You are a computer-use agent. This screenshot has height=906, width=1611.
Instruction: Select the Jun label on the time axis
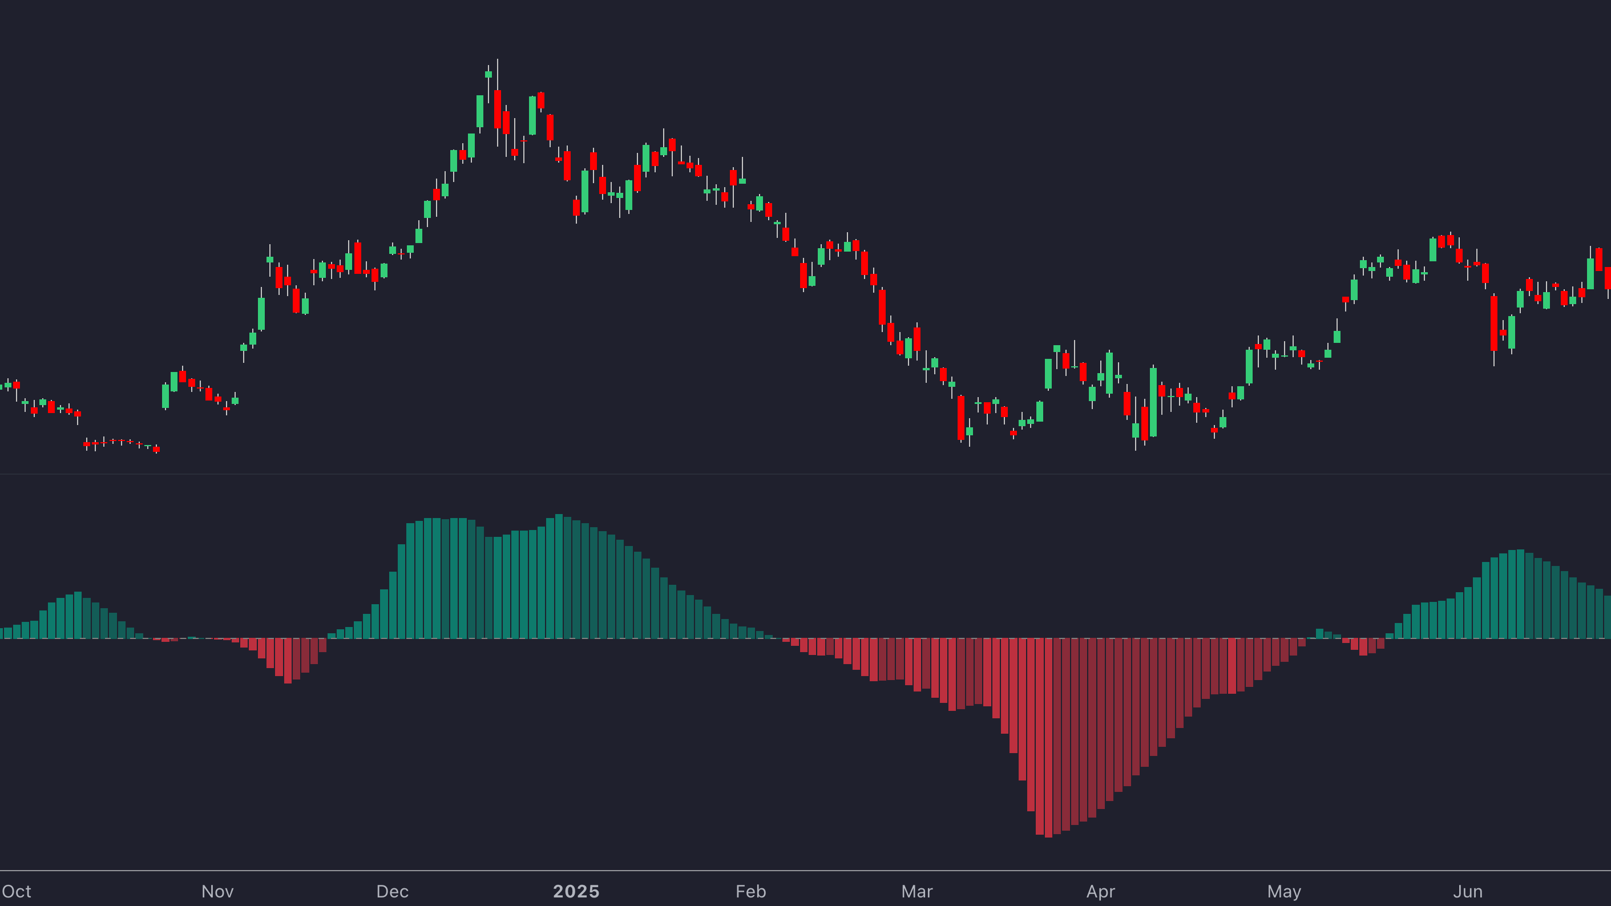(x=1468, y=892)
